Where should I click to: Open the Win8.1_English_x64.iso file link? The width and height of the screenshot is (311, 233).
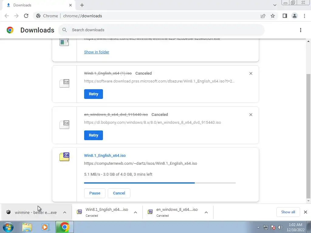pos(105,156)
